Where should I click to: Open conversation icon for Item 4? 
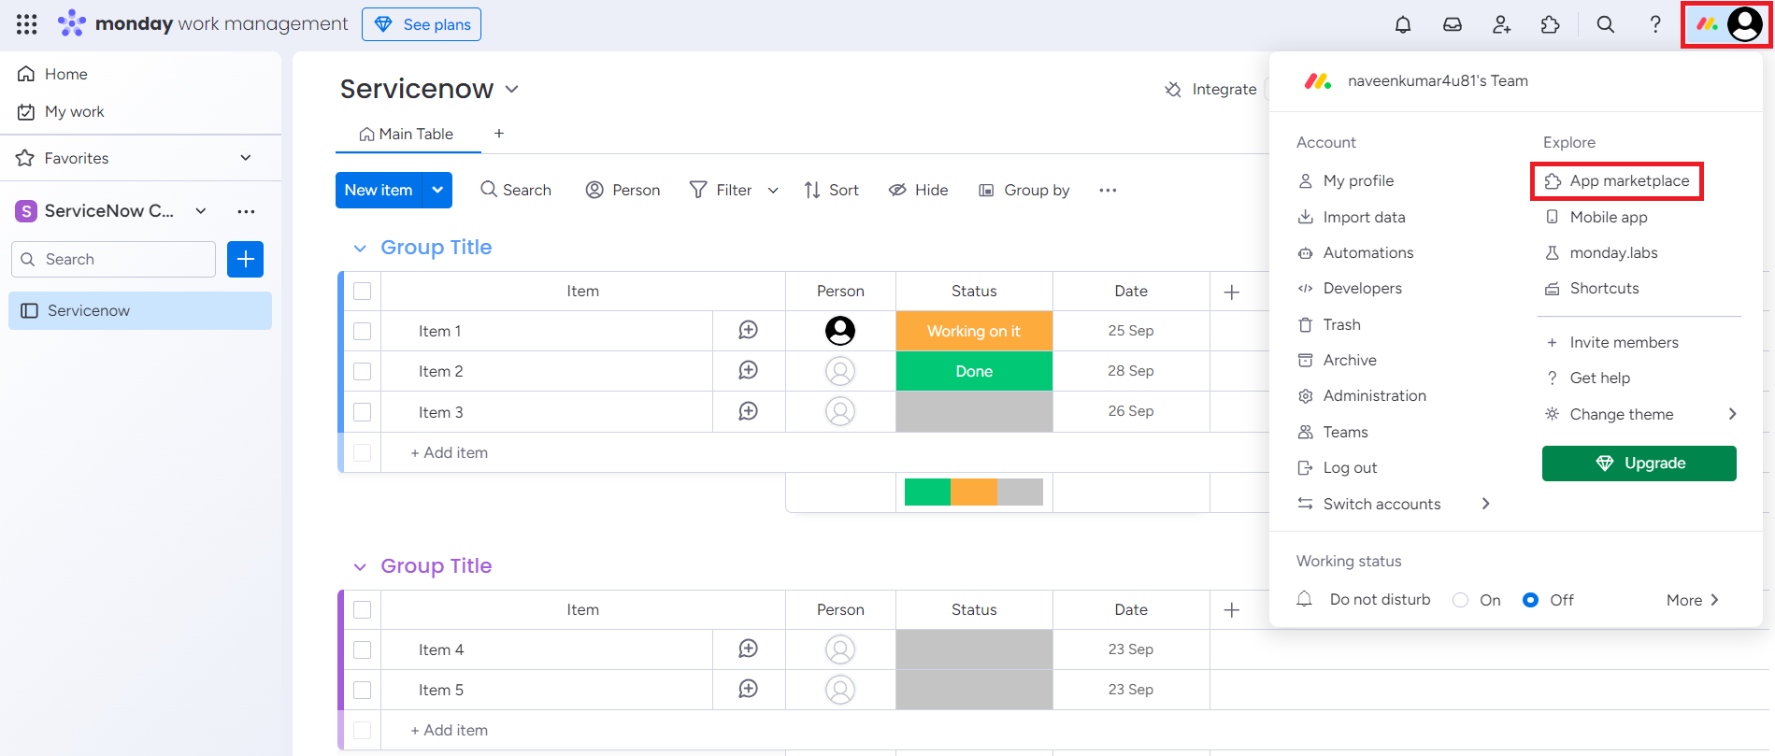(x=749, y=649)
